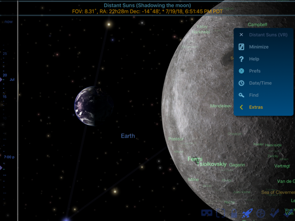Click the 15 tick on date scale
Viewport: 295px width, 221px height.
click(x=5, y=97)
